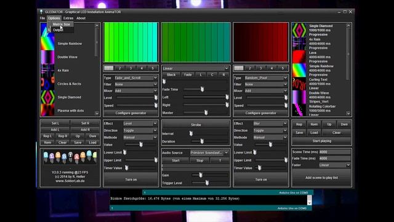Click the left green preview display
Screen dimensions: 394x222
click(131, 42)
